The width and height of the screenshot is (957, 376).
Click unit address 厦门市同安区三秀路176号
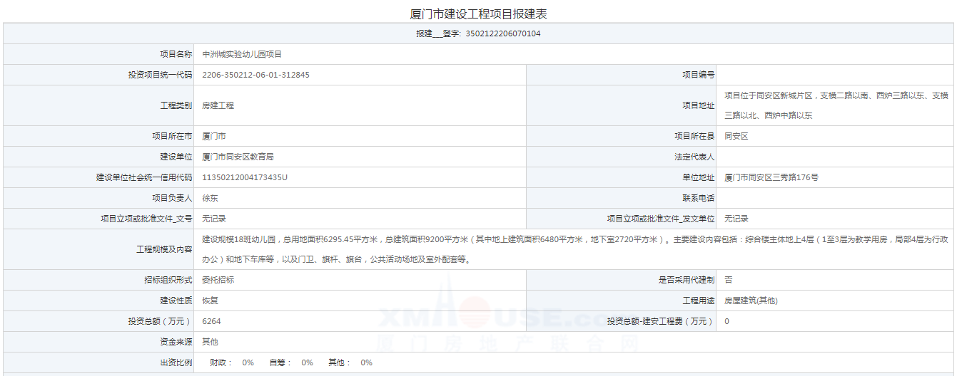coord(771,177)
